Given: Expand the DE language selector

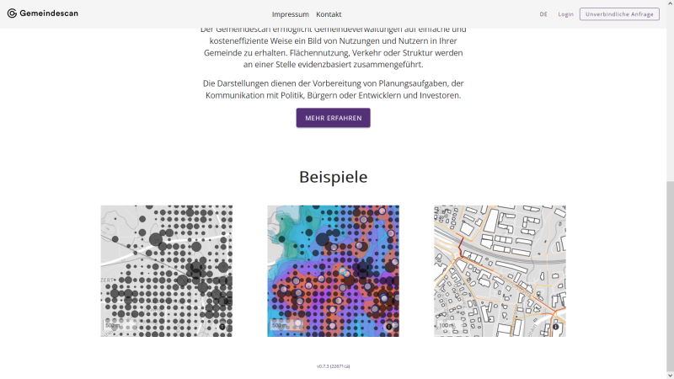Looking at the screenshot, I should coord(543,14).
